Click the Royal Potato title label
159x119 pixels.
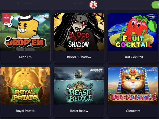tap(25, 111)
